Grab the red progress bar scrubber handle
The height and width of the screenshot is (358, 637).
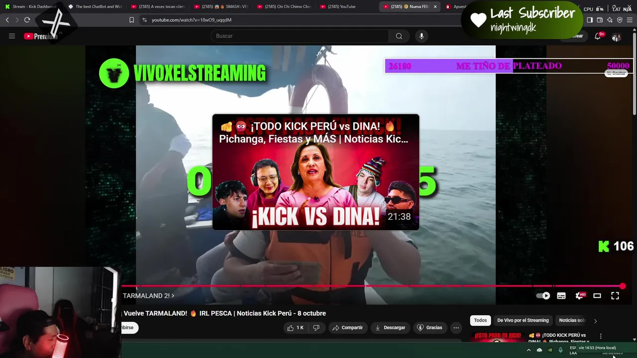point(622,286)
